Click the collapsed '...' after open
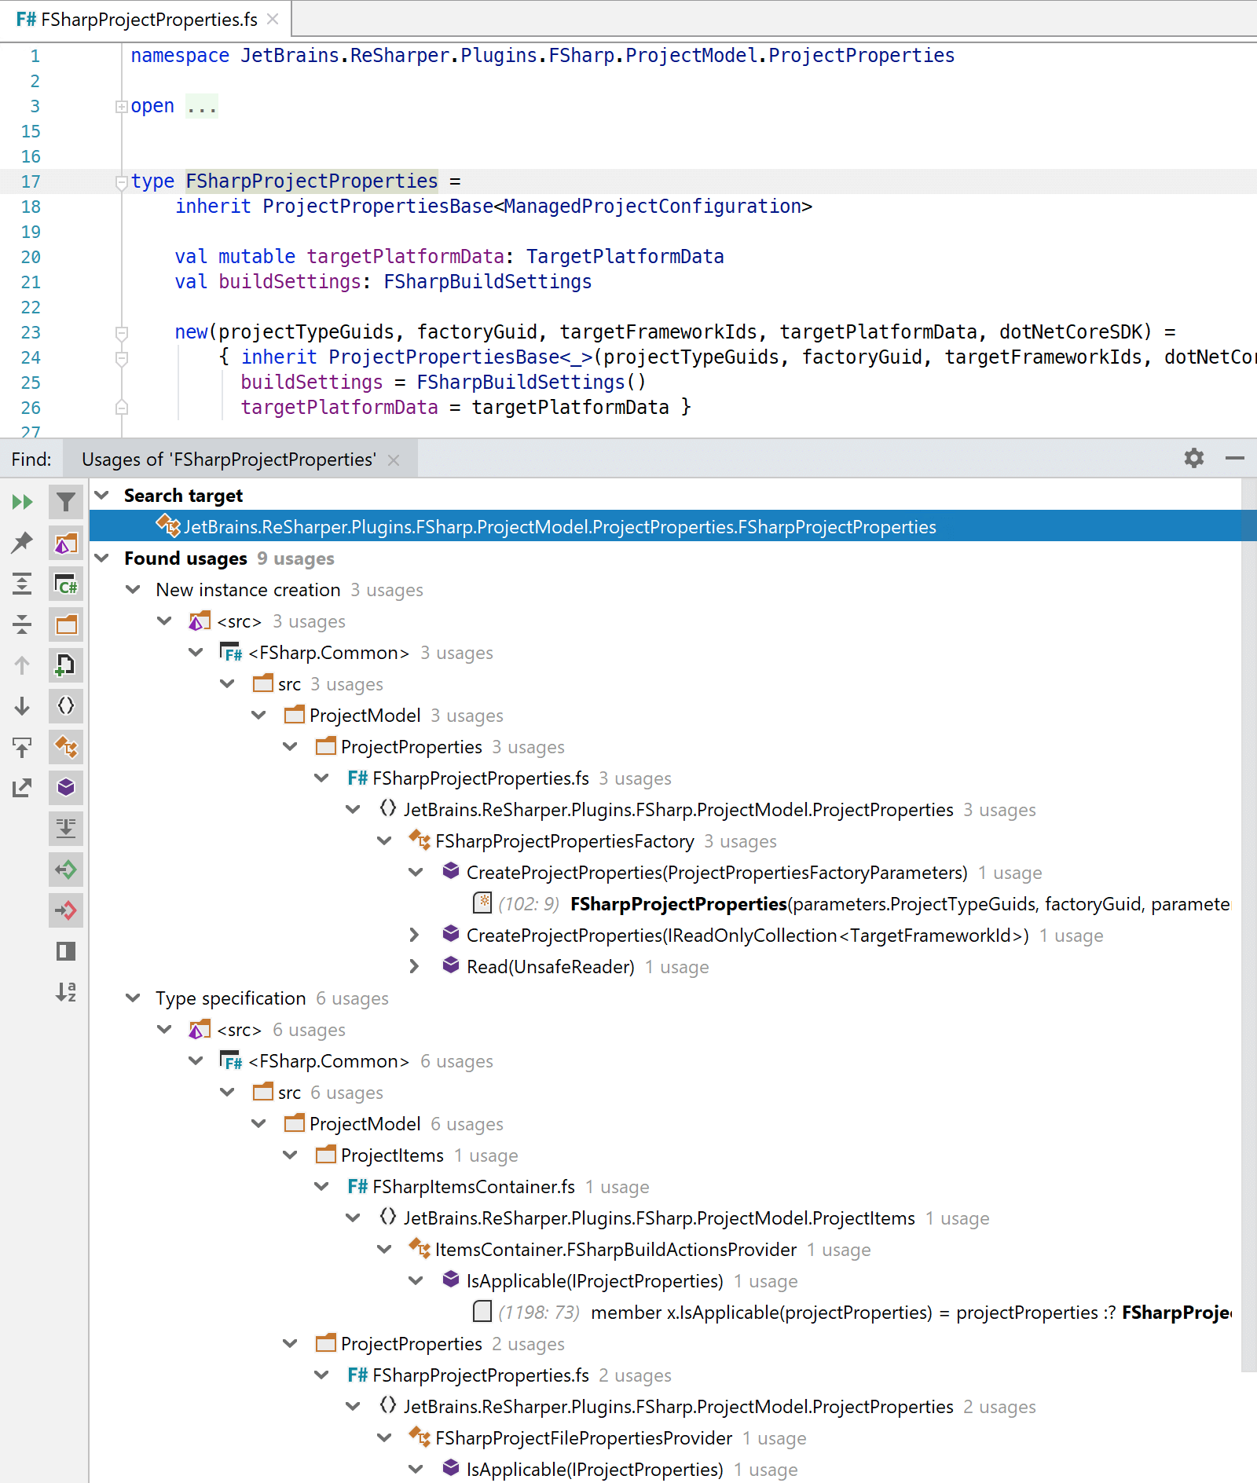 tap(202, 106)
